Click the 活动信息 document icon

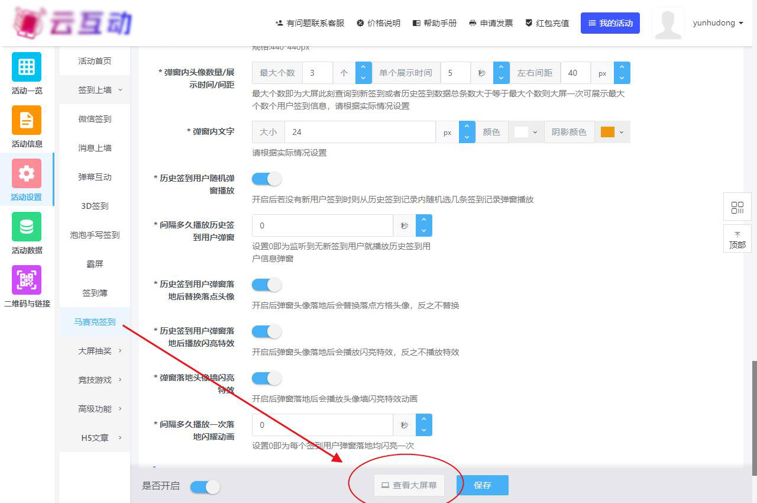[x=27, y=120]
